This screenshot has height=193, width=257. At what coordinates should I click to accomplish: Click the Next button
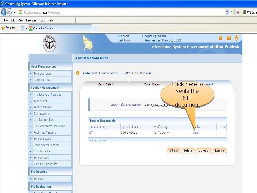tap(220, 150)
